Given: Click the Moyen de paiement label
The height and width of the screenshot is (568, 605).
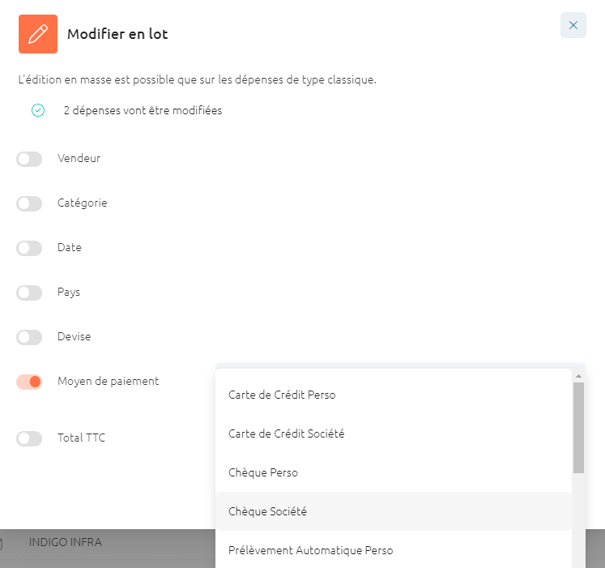Looking at the screenshot, I should click(x=108, y=381).
